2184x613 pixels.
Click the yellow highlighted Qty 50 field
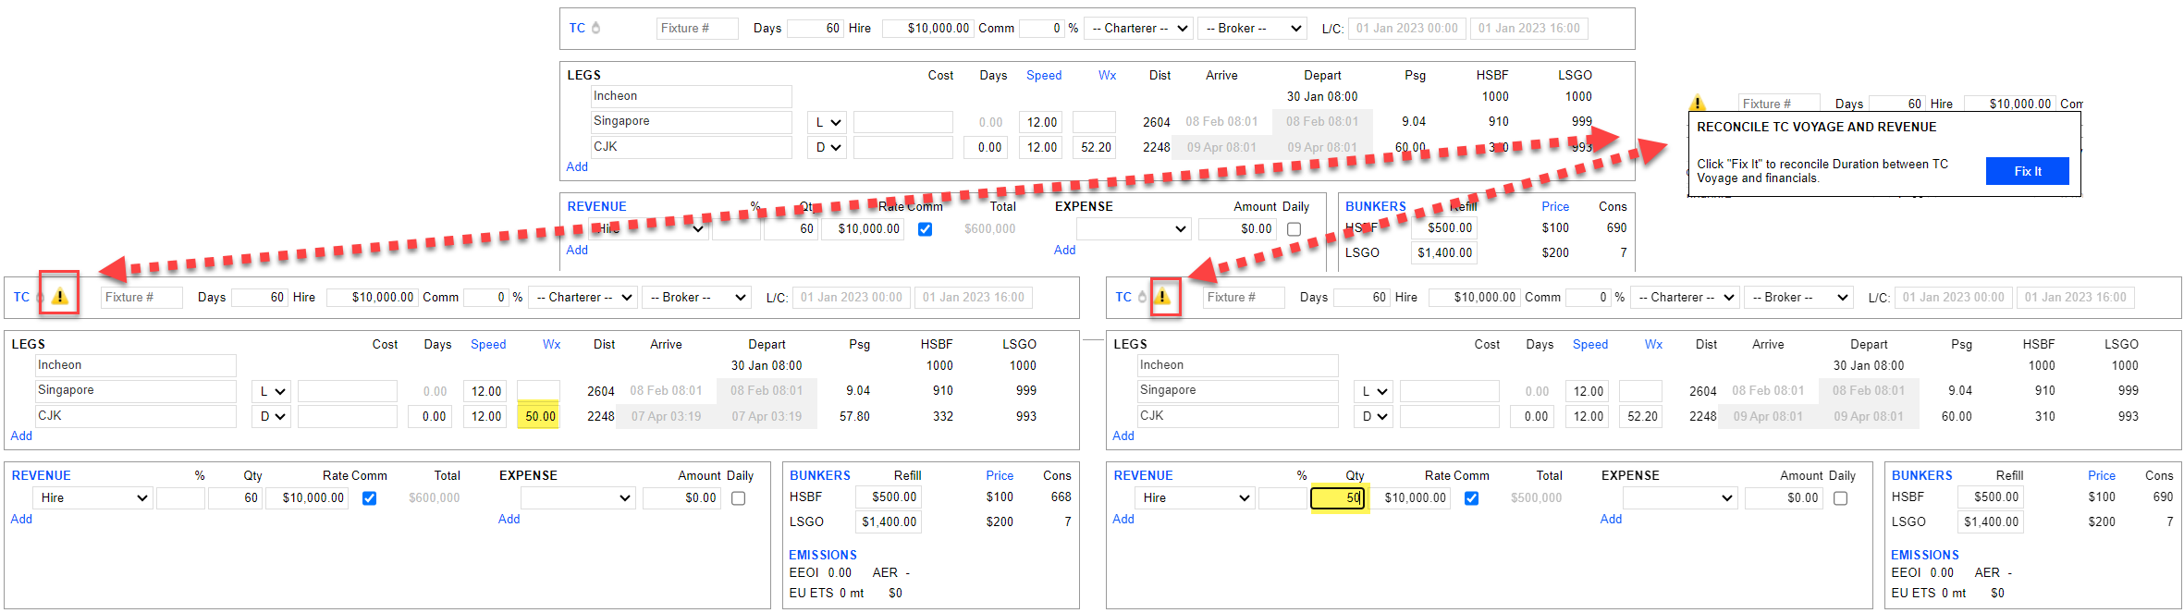click(x=1337, y=498)
